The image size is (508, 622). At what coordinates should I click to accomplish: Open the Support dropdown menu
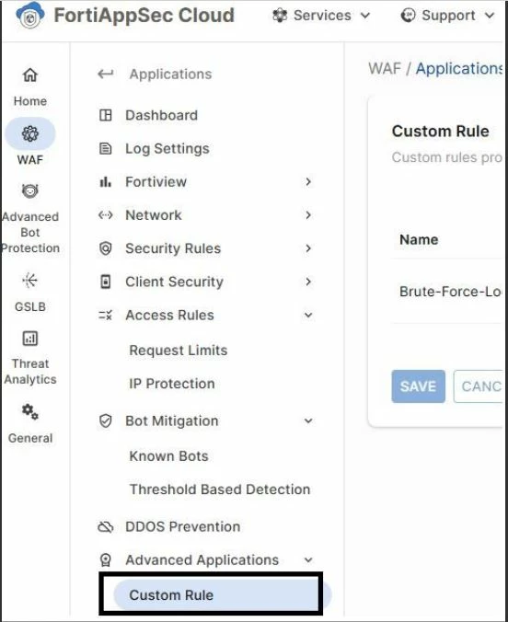(447, 16)
